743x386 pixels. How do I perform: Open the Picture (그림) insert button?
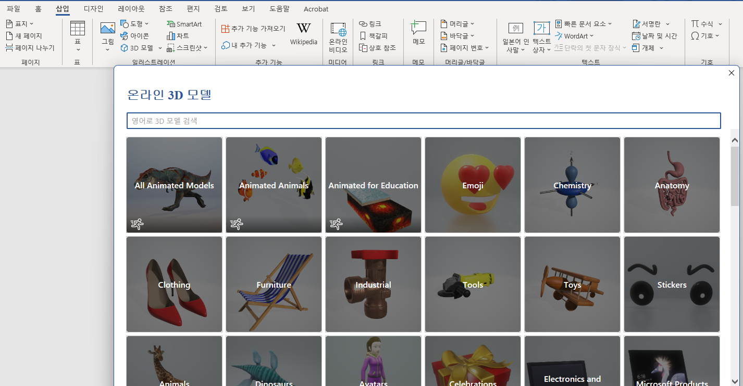pyautogui.click(x=108, y=36)
